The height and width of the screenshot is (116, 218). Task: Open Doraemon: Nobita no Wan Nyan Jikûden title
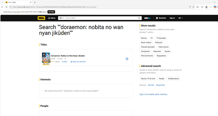[68, 56]
